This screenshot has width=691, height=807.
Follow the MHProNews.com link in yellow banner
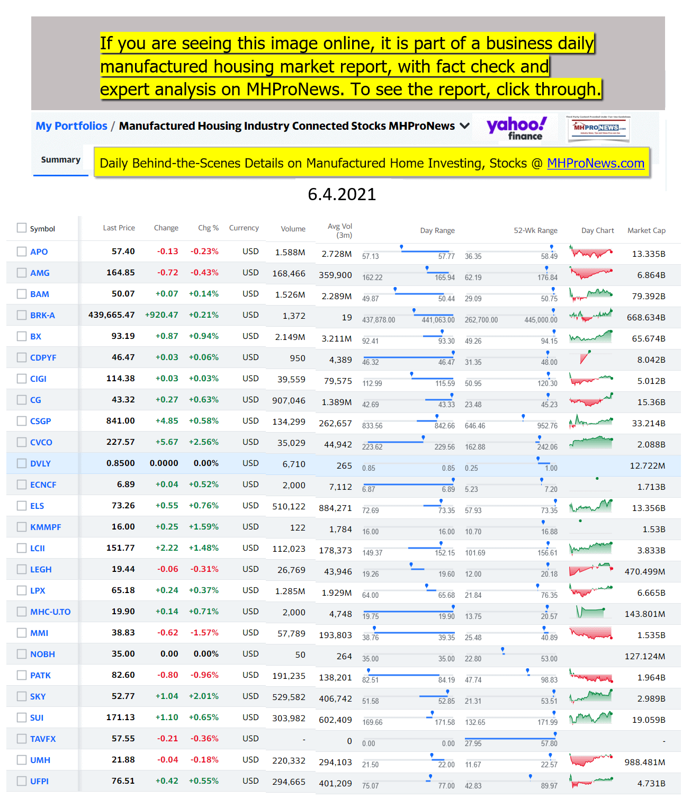pyautogui.click(x=596, y=163)
